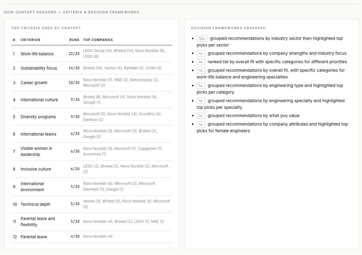Select framework text 'grouped recommendations by engineering specialty'
Image resolution: width=362 pixels, height=255 pixels.
271,104
